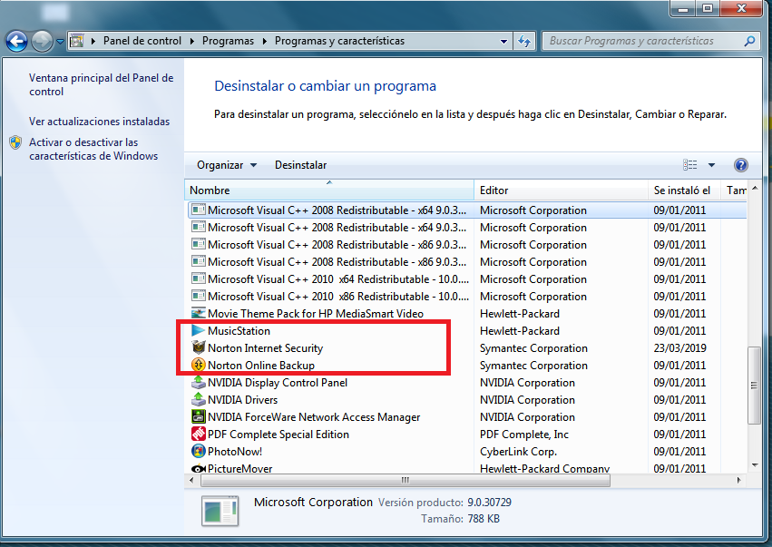This screenshot has height=547, width=772.
Task: Click the search magnifier icon
Action: [749, 41]
